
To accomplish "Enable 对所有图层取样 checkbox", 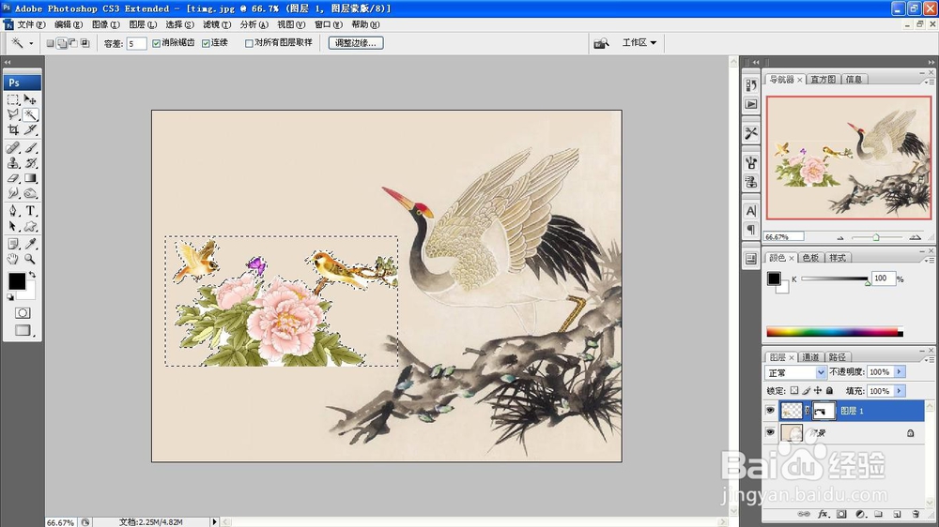I will [x=249, y=43].
